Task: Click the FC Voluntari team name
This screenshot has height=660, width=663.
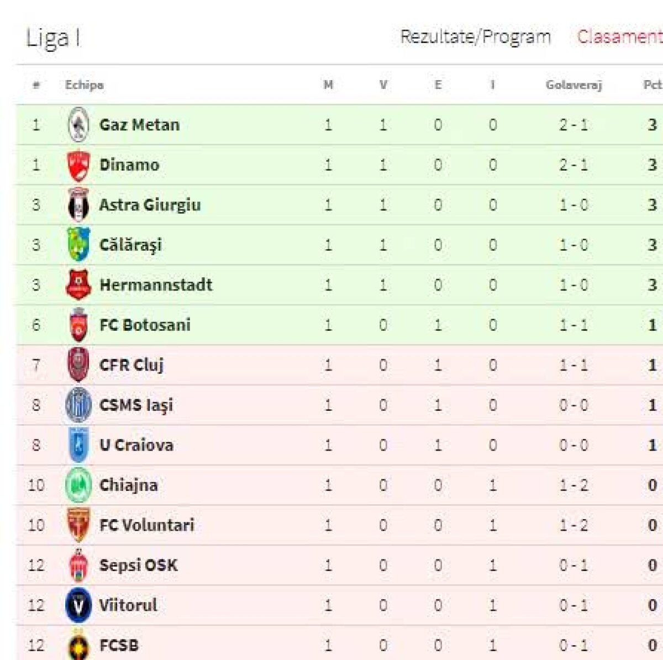Action: click(x=147, y=525)
